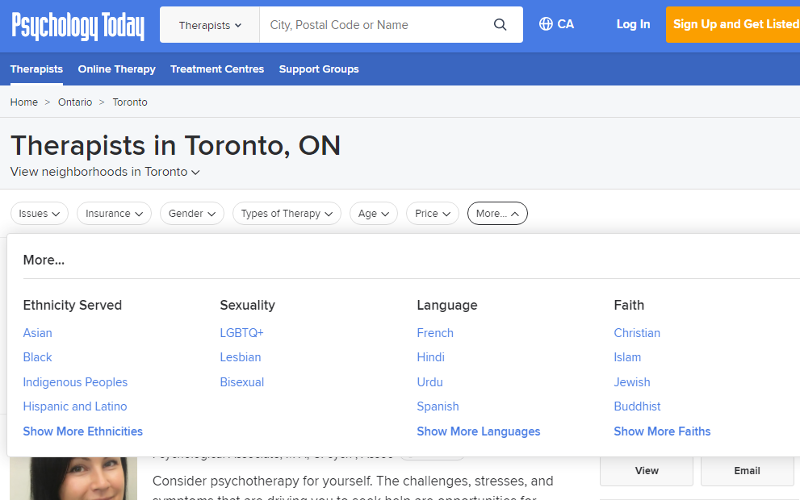Filter by Asian ethnicity
Screen dimensions: 800x500
[x=38, y=333]
